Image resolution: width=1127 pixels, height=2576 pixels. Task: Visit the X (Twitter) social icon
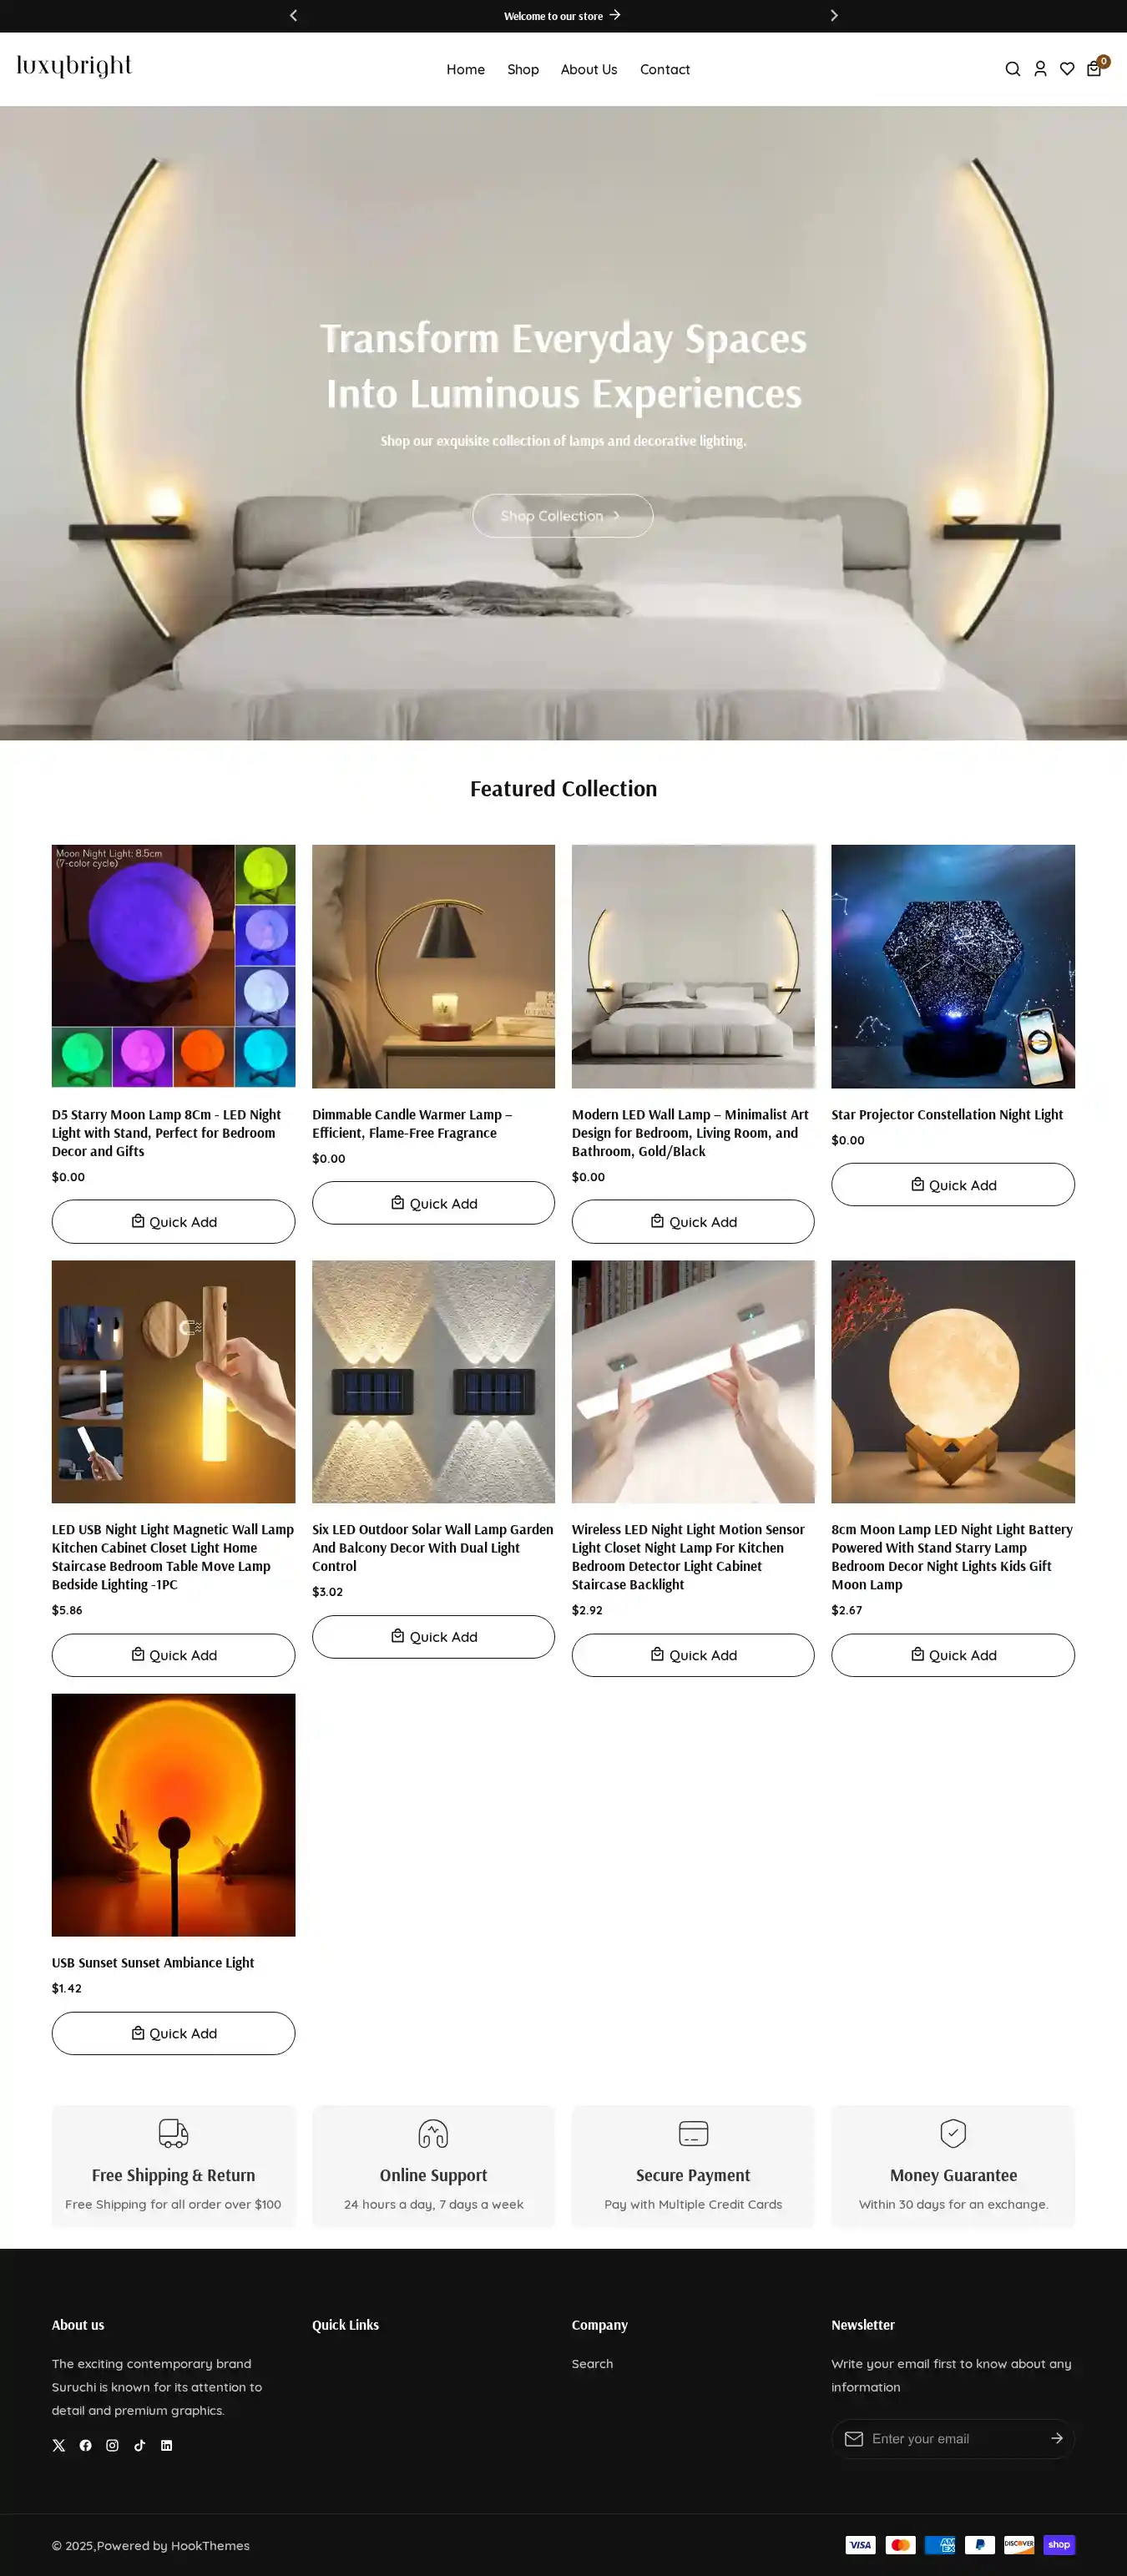[x=59, y=2445]
